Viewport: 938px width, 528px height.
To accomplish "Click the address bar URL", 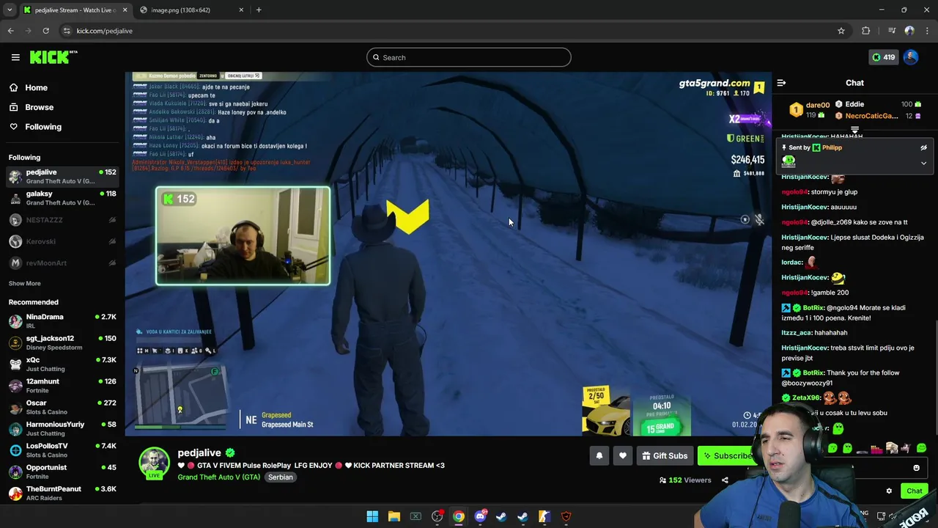I will (104, 31).
